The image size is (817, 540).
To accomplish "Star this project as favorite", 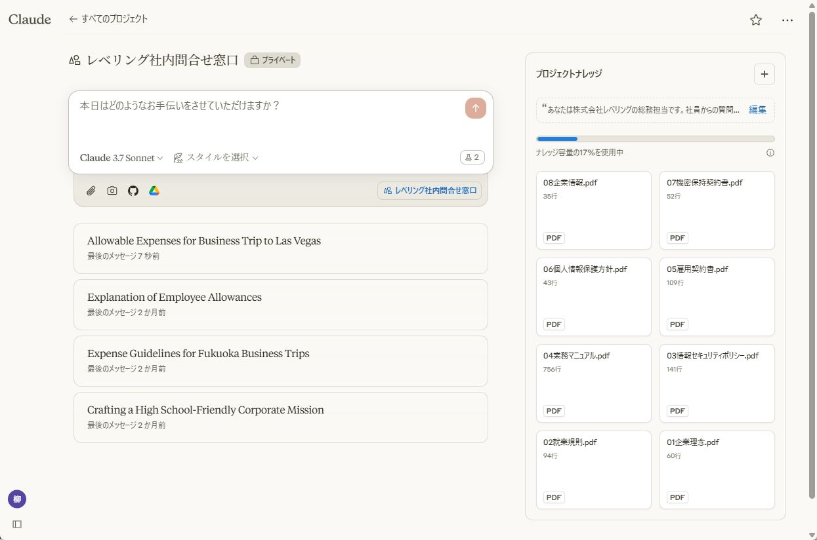I will [756, 20].
